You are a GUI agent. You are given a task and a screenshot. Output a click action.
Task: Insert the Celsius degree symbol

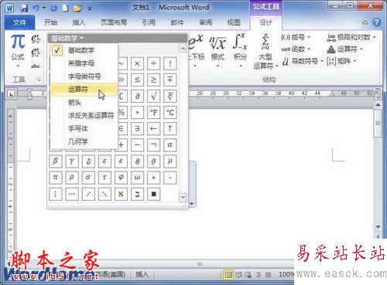coord(170,112)
